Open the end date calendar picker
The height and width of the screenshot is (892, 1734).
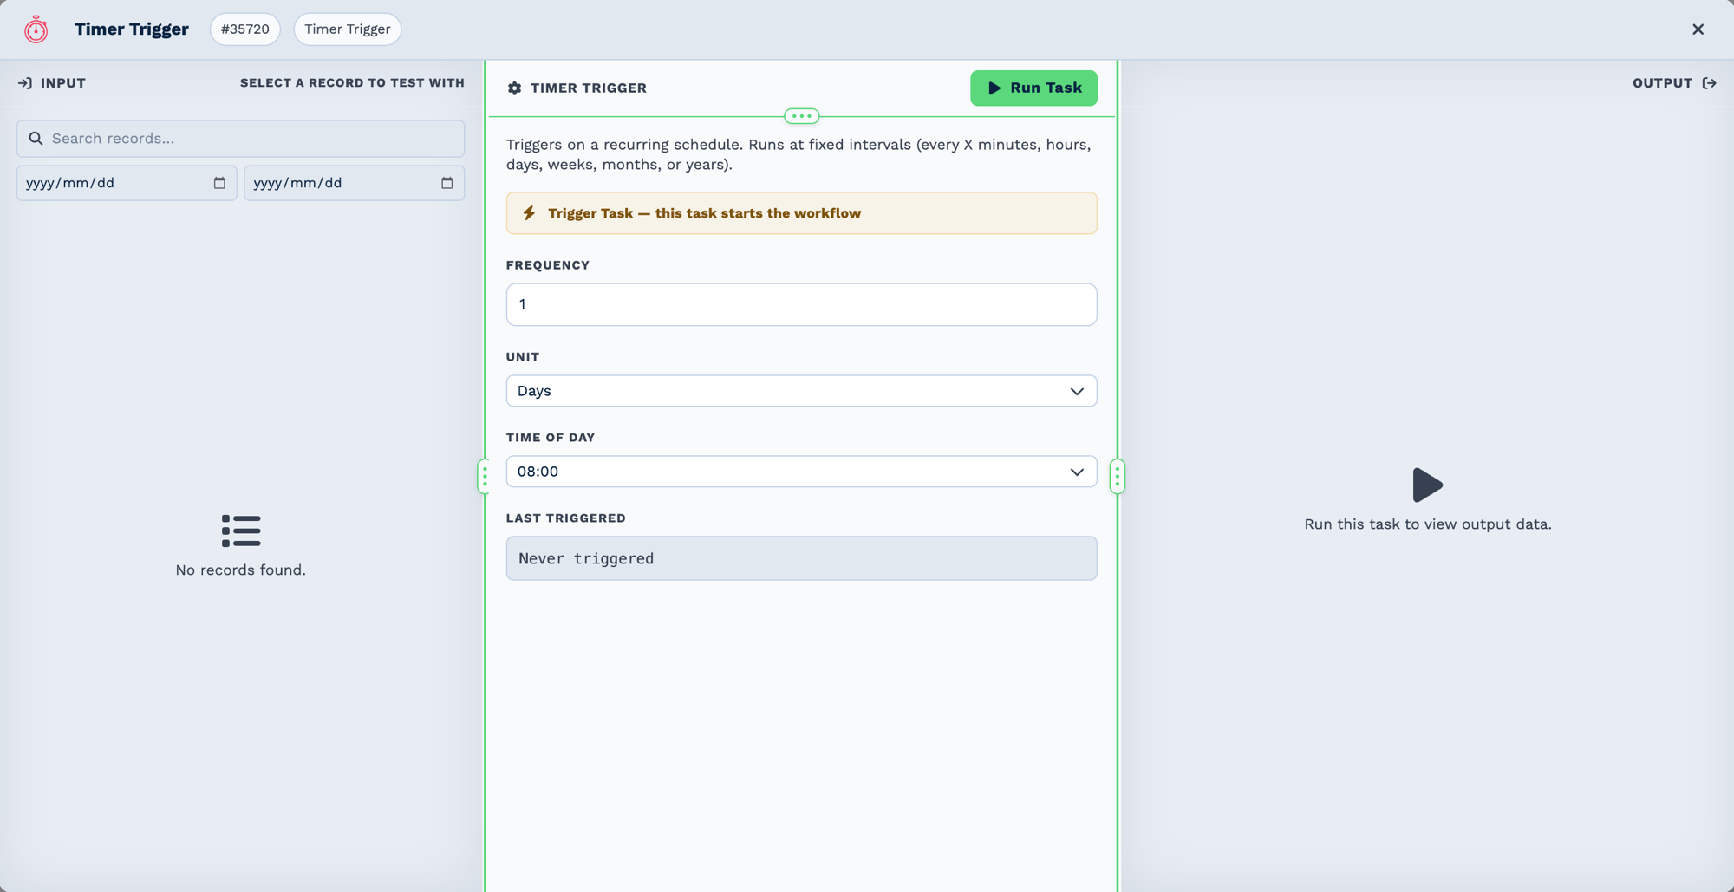447,183
